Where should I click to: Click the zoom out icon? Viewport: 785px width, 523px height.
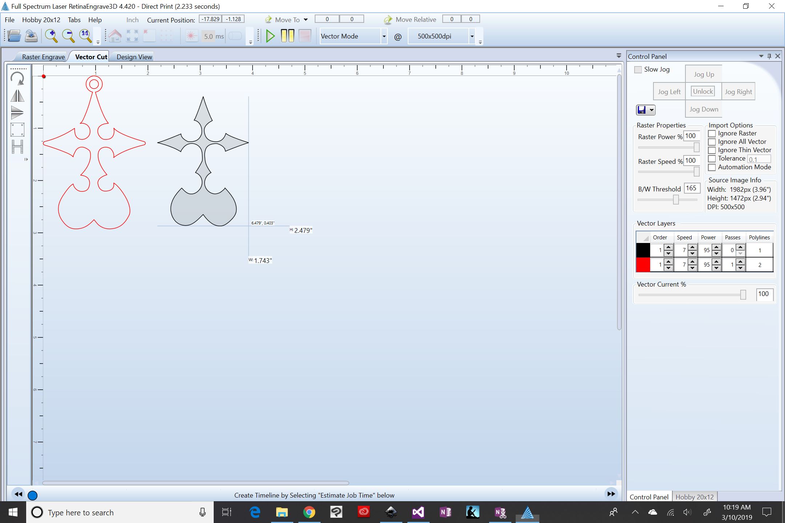pos(68,36)
